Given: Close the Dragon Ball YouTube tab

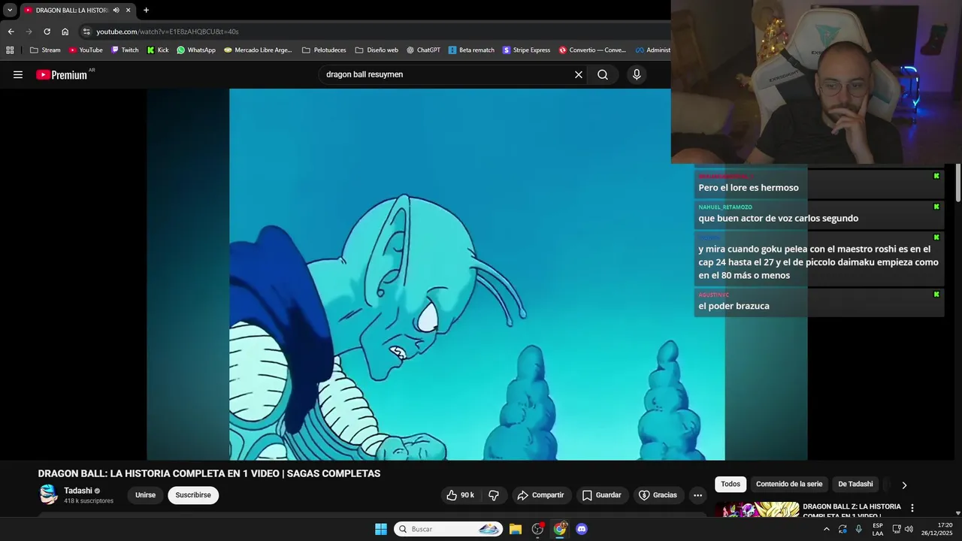Looking at the screenshot, I should [128, 11].
